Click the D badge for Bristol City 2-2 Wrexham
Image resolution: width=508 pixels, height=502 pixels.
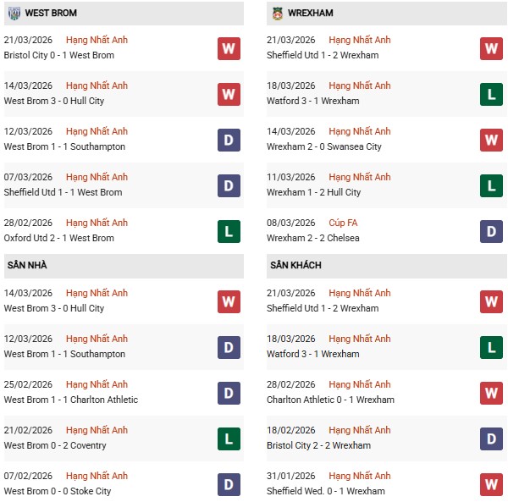click(x=492, y=439)
